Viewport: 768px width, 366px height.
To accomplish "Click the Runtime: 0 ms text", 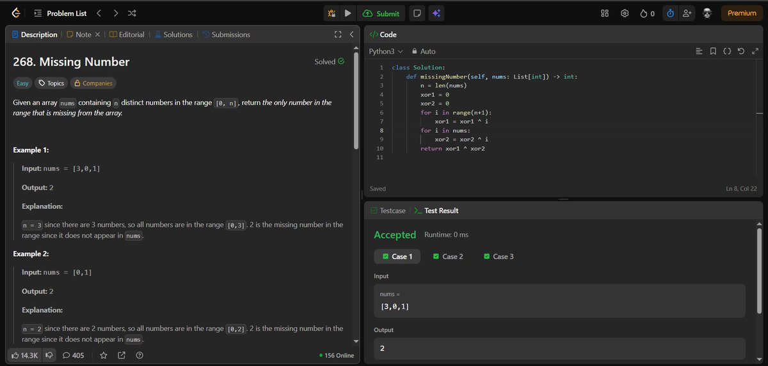I will (446, 234).
